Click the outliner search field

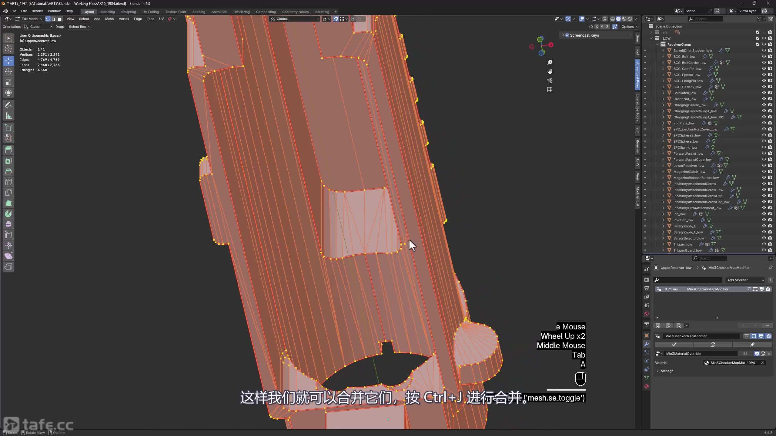(x=705, y=19)
